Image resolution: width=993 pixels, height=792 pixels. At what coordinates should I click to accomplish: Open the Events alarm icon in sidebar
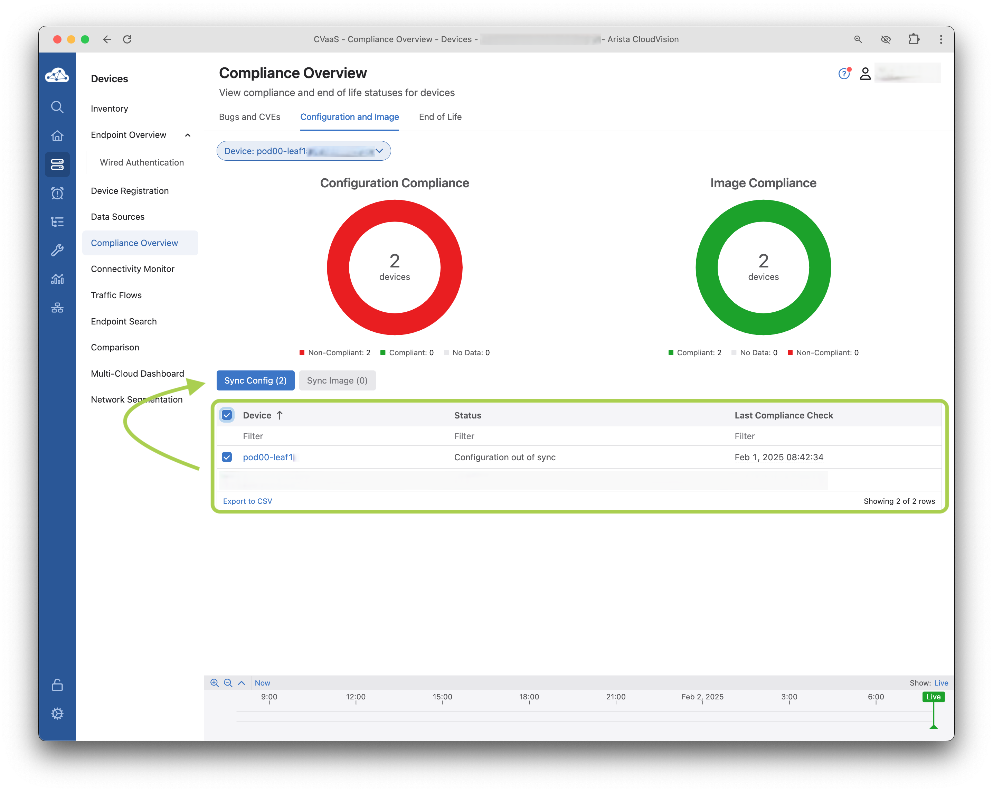[x=57, y=193]
